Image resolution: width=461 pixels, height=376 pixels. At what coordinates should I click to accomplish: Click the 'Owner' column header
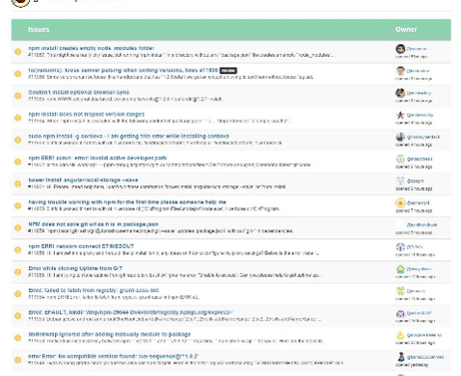pyautogui.click(x=406, y=30)
